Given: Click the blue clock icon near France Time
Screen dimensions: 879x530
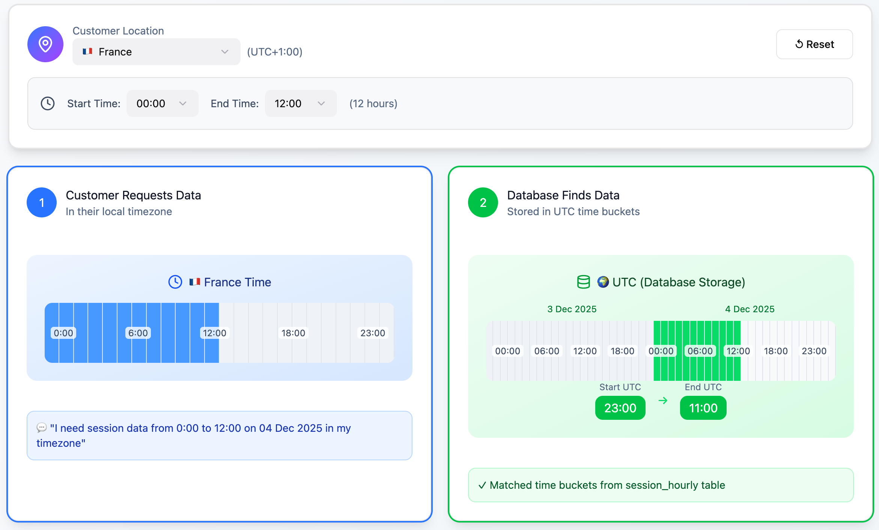Looking at the screenshot, I should click(175, 282).
